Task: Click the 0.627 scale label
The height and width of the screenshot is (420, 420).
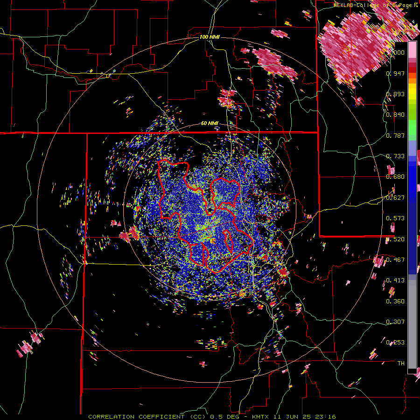Action: pos(395,198)
